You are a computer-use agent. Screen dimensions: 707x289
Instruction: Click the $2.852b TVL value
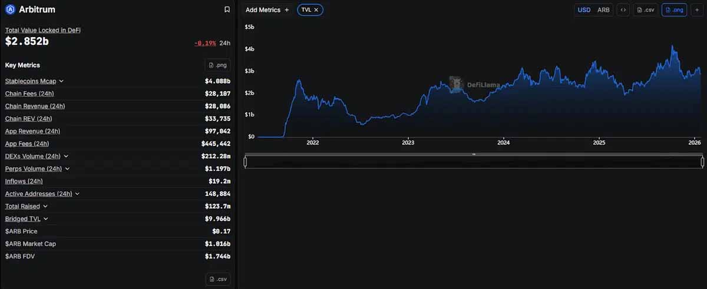27,42
